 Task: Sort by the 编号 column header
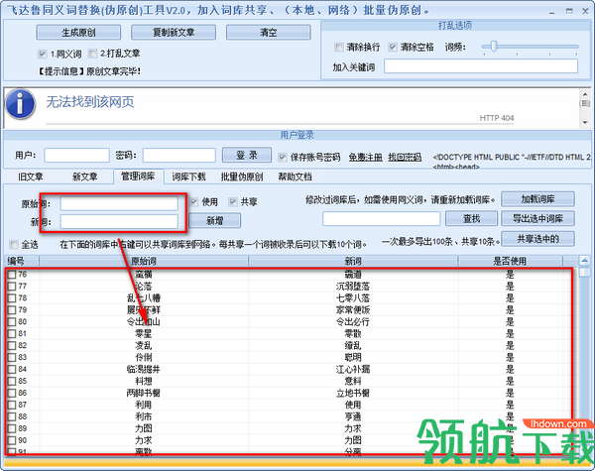pyautogui.click(x=22, y=261)
